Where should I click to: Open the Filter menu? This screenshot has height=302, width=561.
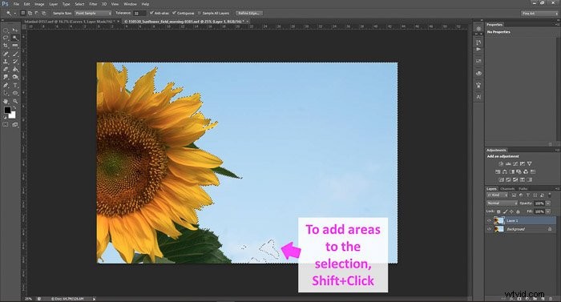93,4
